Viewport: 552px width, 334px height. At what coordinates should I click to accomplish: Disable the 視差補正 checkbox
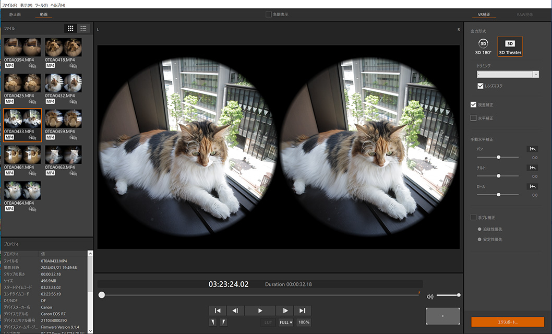pos(473,105)
